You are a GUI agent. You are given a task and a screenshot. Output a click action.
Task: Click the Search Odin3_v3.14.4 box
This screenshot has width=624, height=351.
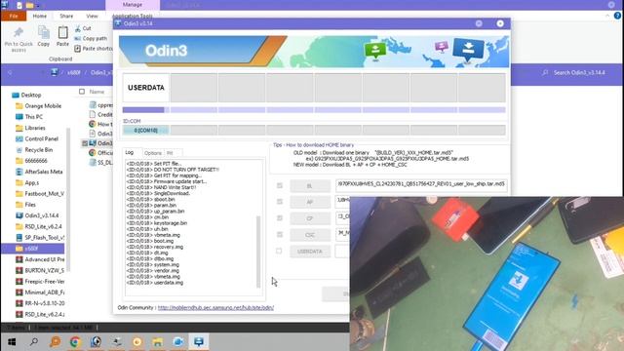(579, 73)
